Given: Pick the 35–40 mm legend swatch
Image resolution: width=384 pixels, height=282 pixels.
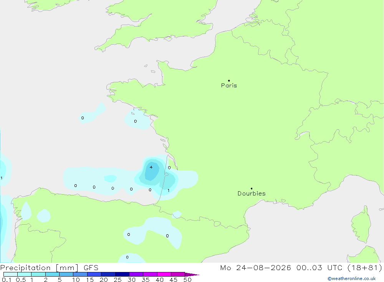Looking at the screenshot, I should click(150, 274).
